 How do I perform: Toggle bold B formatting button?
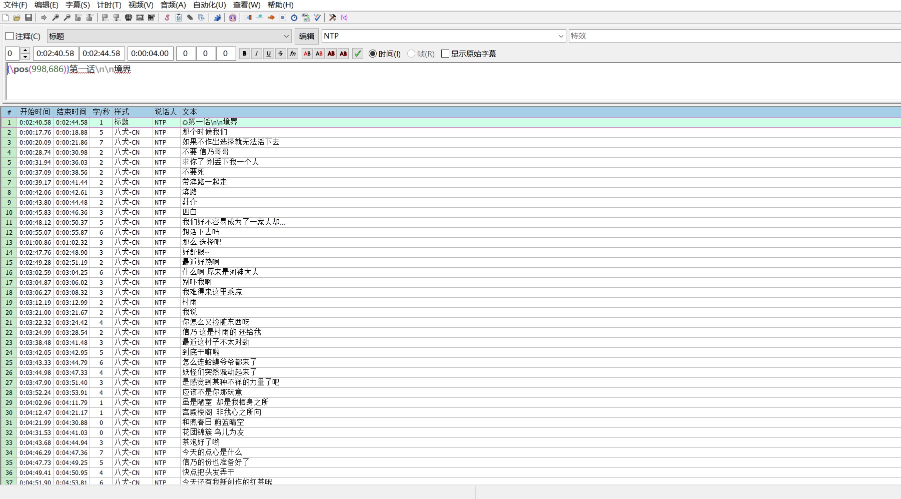pos(245,54)
